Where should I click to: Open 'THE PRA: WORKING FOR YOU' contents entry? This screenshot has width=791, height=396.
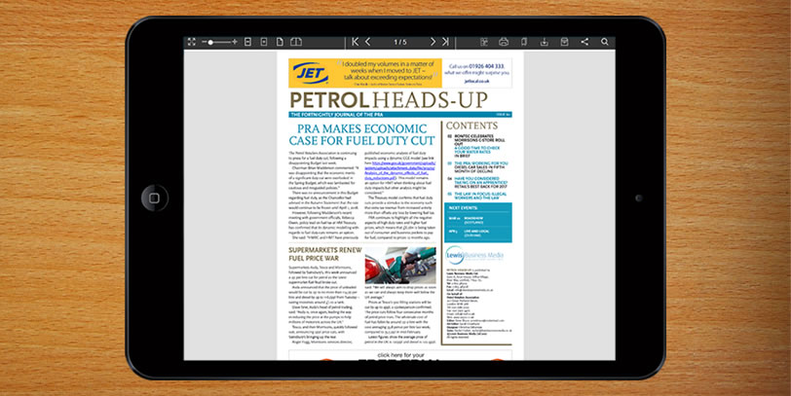pos(481,163)
